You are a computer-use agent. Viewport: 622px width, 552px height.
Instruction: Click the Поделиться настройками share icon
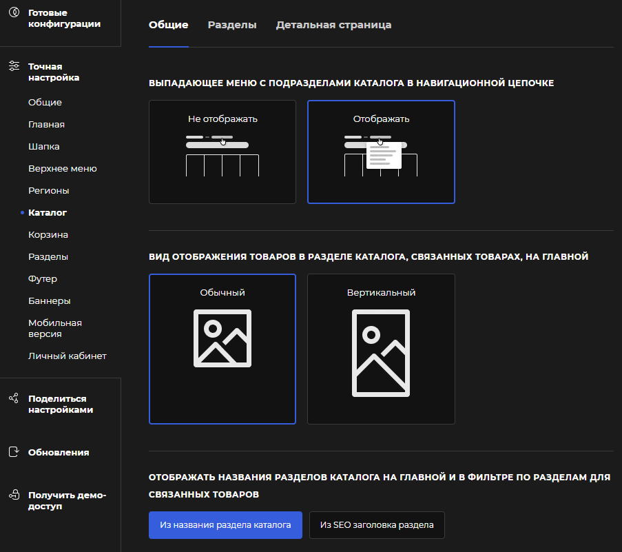(x=14, y=398)
